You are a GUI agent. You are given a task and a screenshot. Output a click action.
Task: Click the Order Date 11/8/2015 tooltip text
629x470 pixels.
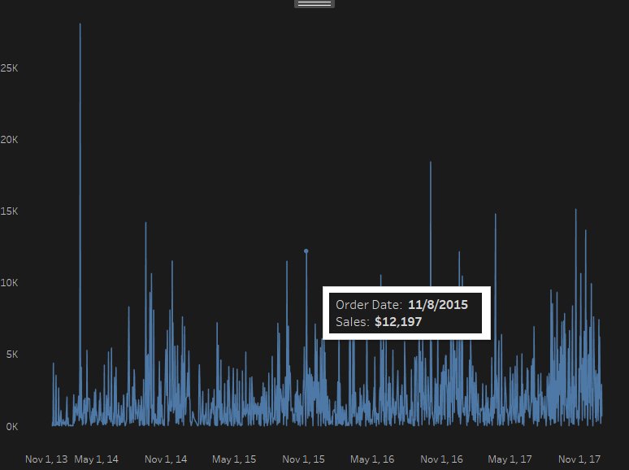click(401, 305)
